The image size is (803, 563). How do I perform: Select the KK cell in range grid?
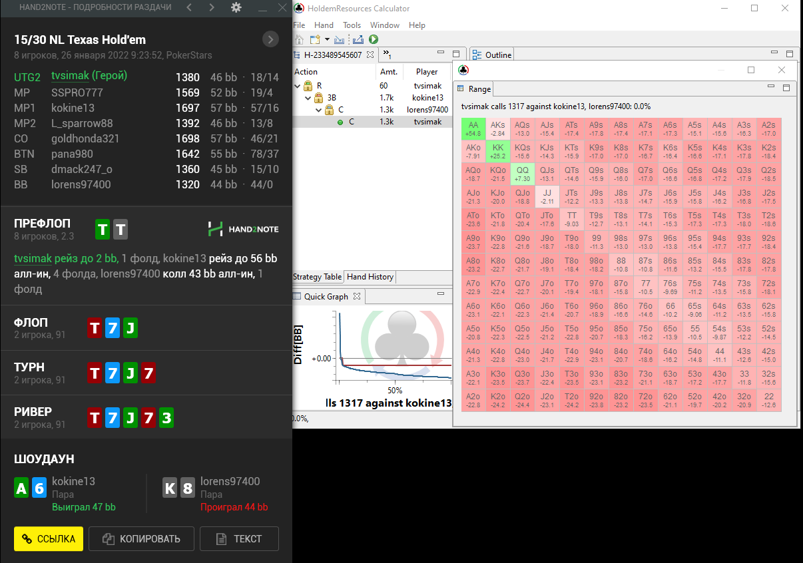click(498, 152)
